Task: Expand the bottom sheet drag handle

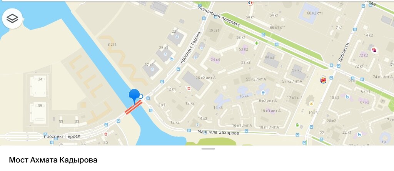Action: coord(208,149)
